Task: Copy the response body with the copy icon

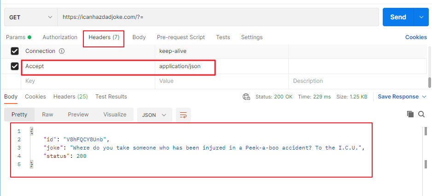Action: [410, 114]
